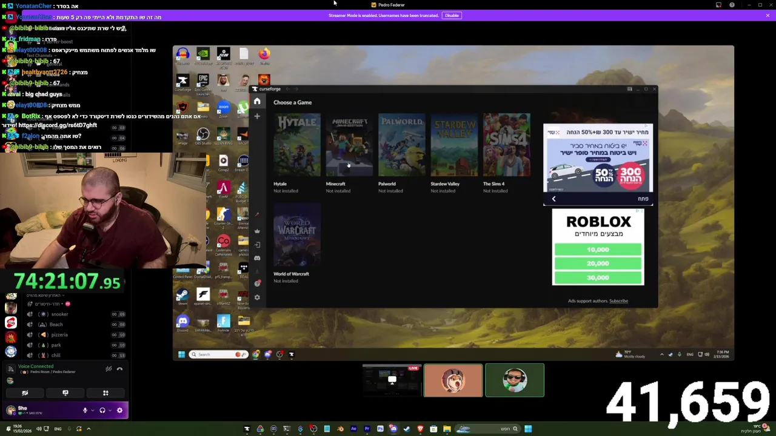Open Brave browser in host taskbar
The image size is (776, 436).
tap(420, 429)
